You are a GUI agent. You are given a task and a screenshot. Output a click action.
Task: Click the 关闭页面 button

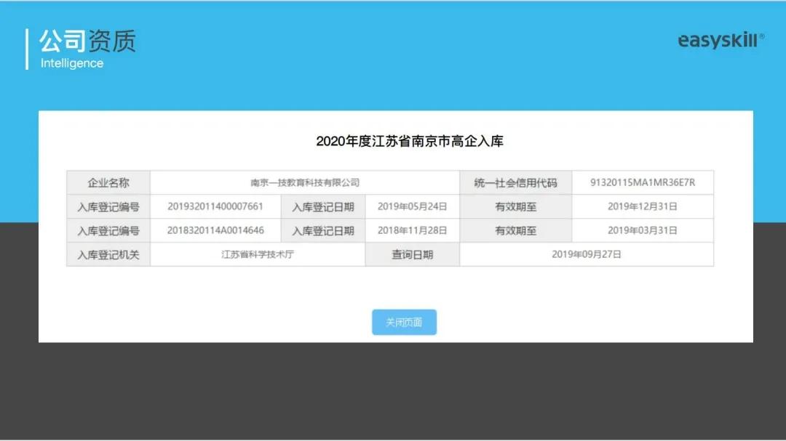[405, 321]
